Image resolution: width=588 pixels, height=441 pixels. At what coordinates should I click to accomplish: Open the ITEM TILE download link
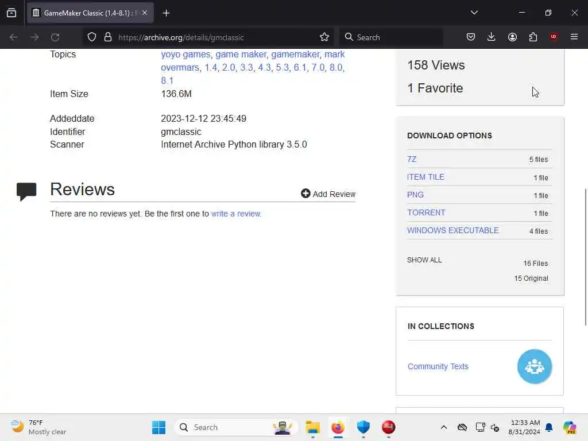pyautogui.click(x=425, y=177)
